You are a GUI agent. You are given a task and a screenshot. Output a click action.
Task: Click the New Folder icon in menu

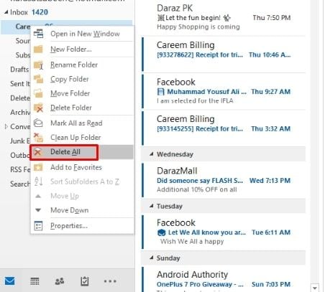[x=38, y=50]
